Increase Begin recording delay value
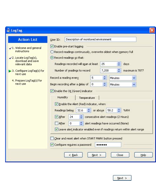The image size is (156, 181). 104,83
